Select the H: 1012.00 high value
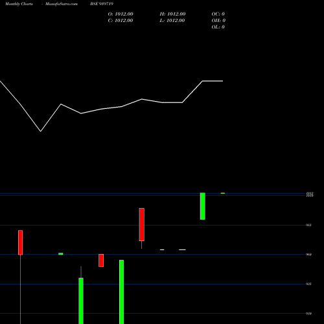The image size is (324, 324). pos(172,14)
